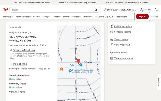
Task: Click the Account label in header
Action: coord(147,10)
